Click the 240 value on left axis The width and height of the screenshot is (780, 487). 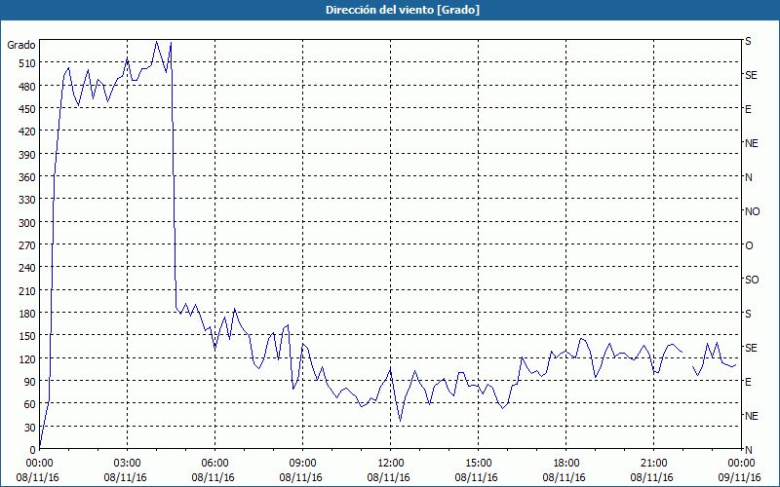[x=28, y=269]
